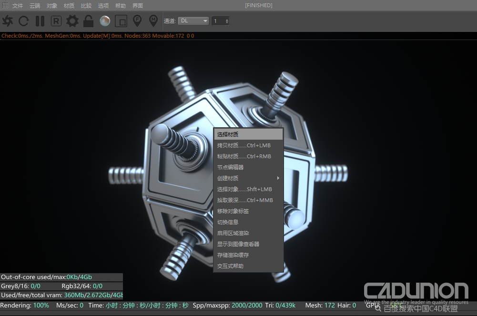Click the Tri: 0/439k readout
477x316 pixels.
click(x=280, y=306)
